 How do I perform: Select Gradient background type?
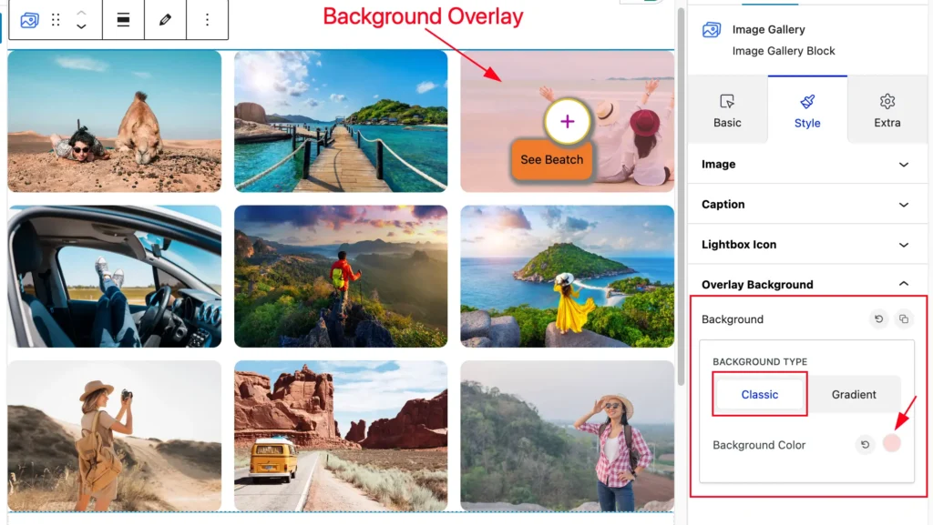[x=854, y=394]
